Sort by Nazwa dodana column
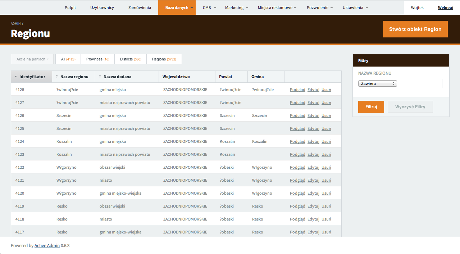Viewport: 460px width, 254px height. tap(127, 77)
